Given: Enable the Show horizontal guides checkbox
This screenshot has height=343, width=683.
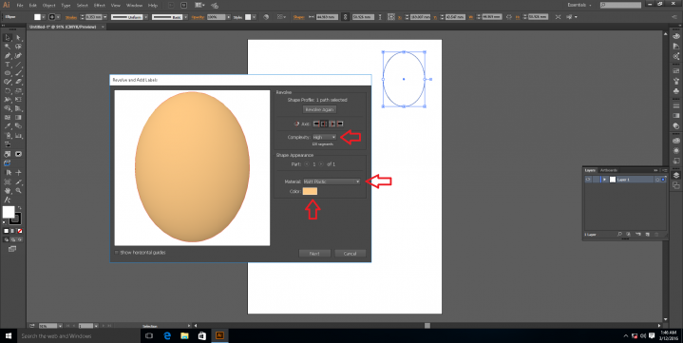Looking at the screenshot, I should [x=116, y=253].
